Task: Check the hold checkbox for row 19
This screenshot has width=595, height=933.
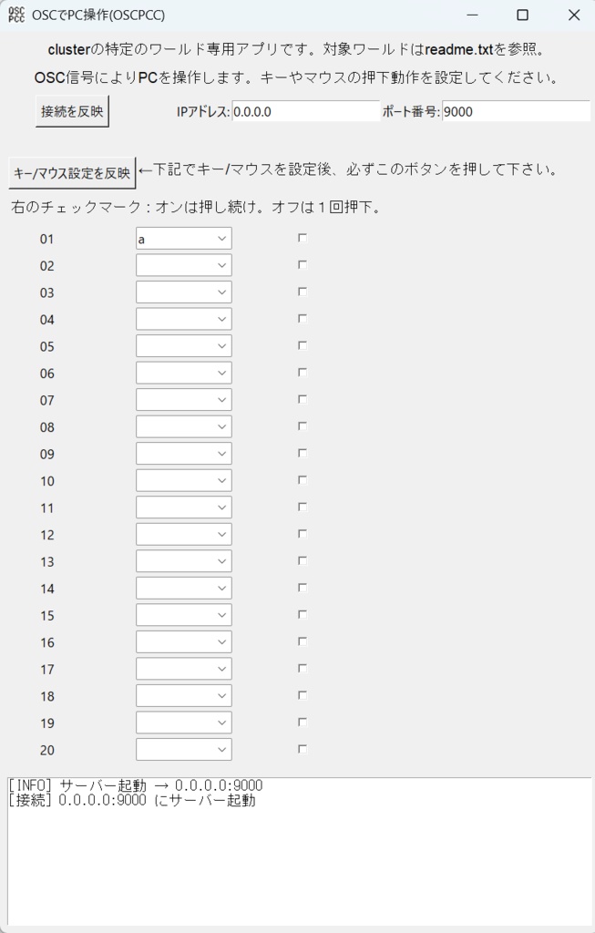Action: (303, 722)
